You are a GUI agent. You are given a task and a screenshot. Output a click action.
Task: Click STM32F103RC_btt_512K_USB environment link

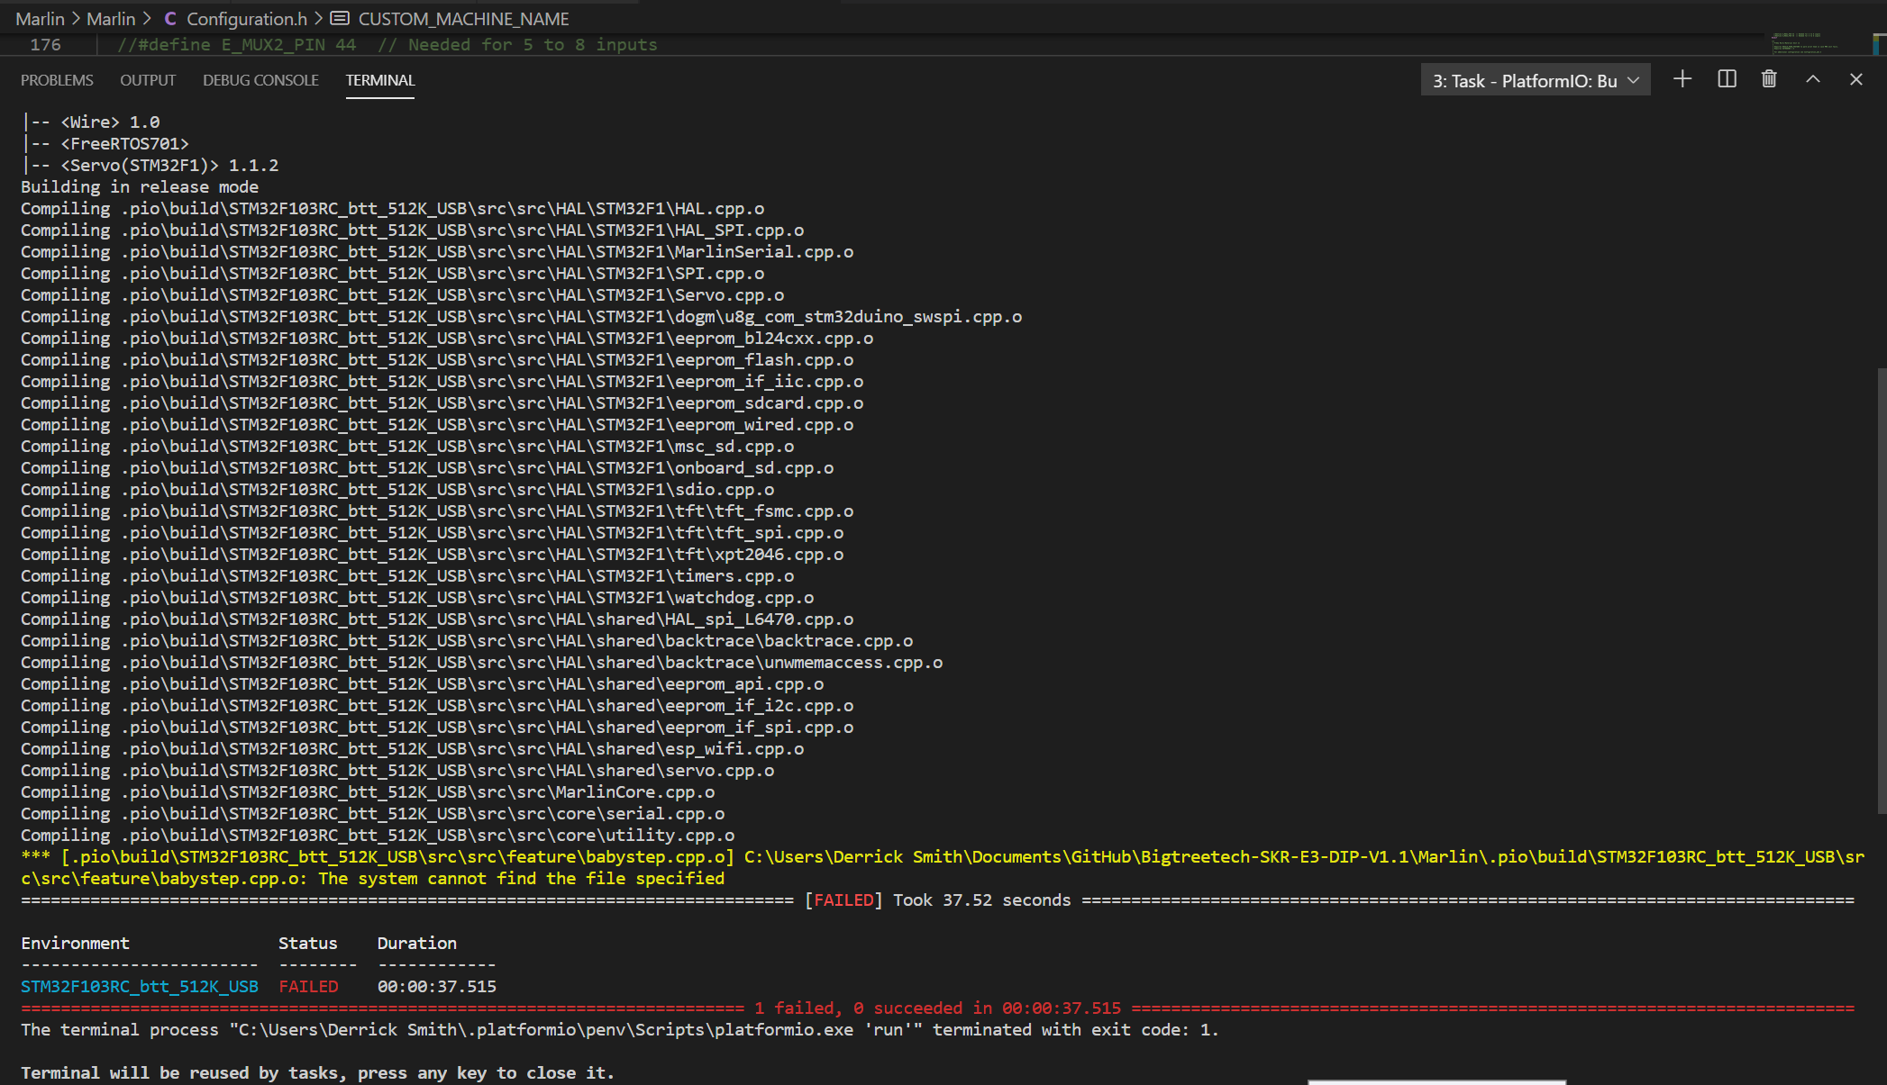(140, 987)
